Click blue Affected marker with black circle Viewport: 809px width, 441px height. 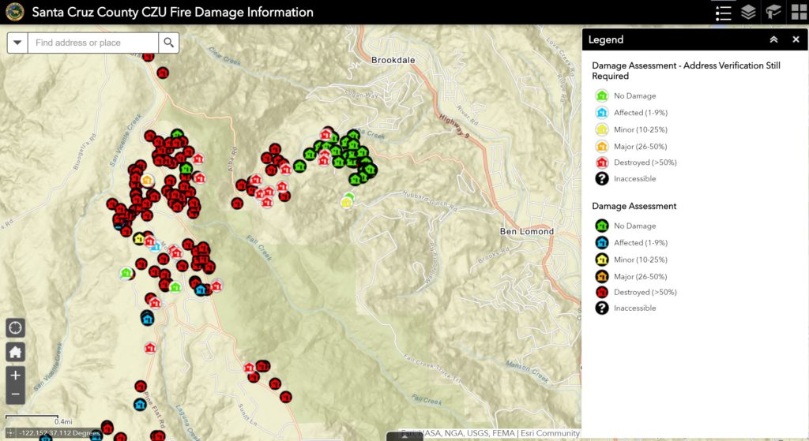click(148, 319)
